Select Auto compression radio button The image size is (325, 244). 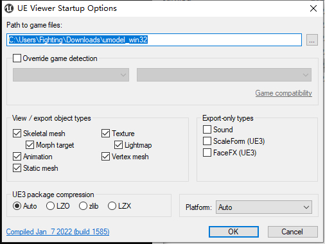(17, 206)
